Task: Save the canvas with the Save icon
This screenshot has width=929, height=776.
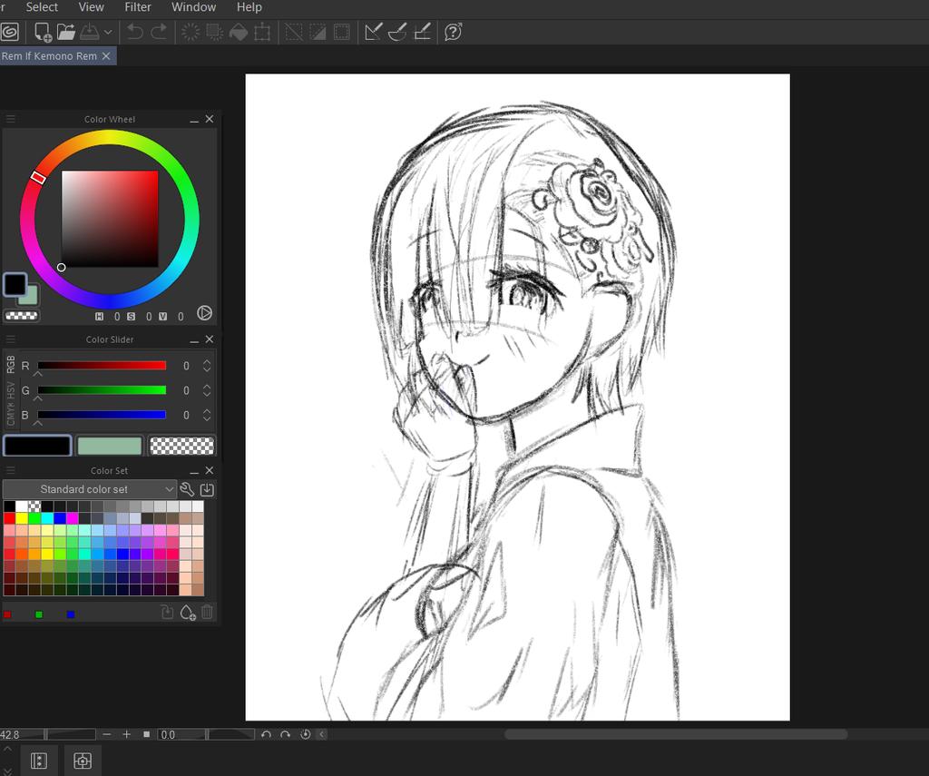Action: click(90, 32)
